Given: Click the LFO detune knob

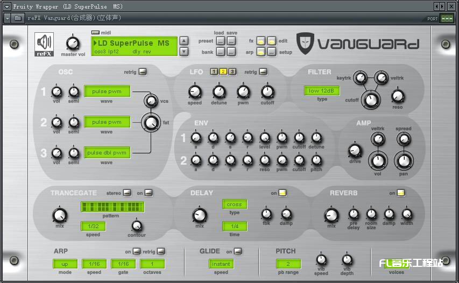Looking at the screenshot, I should [219, 92].
